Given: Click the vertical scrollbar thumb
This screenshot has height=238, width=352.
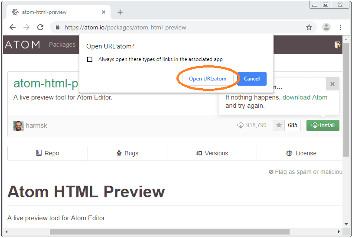Looking at the screenshot, I should 346,100.
